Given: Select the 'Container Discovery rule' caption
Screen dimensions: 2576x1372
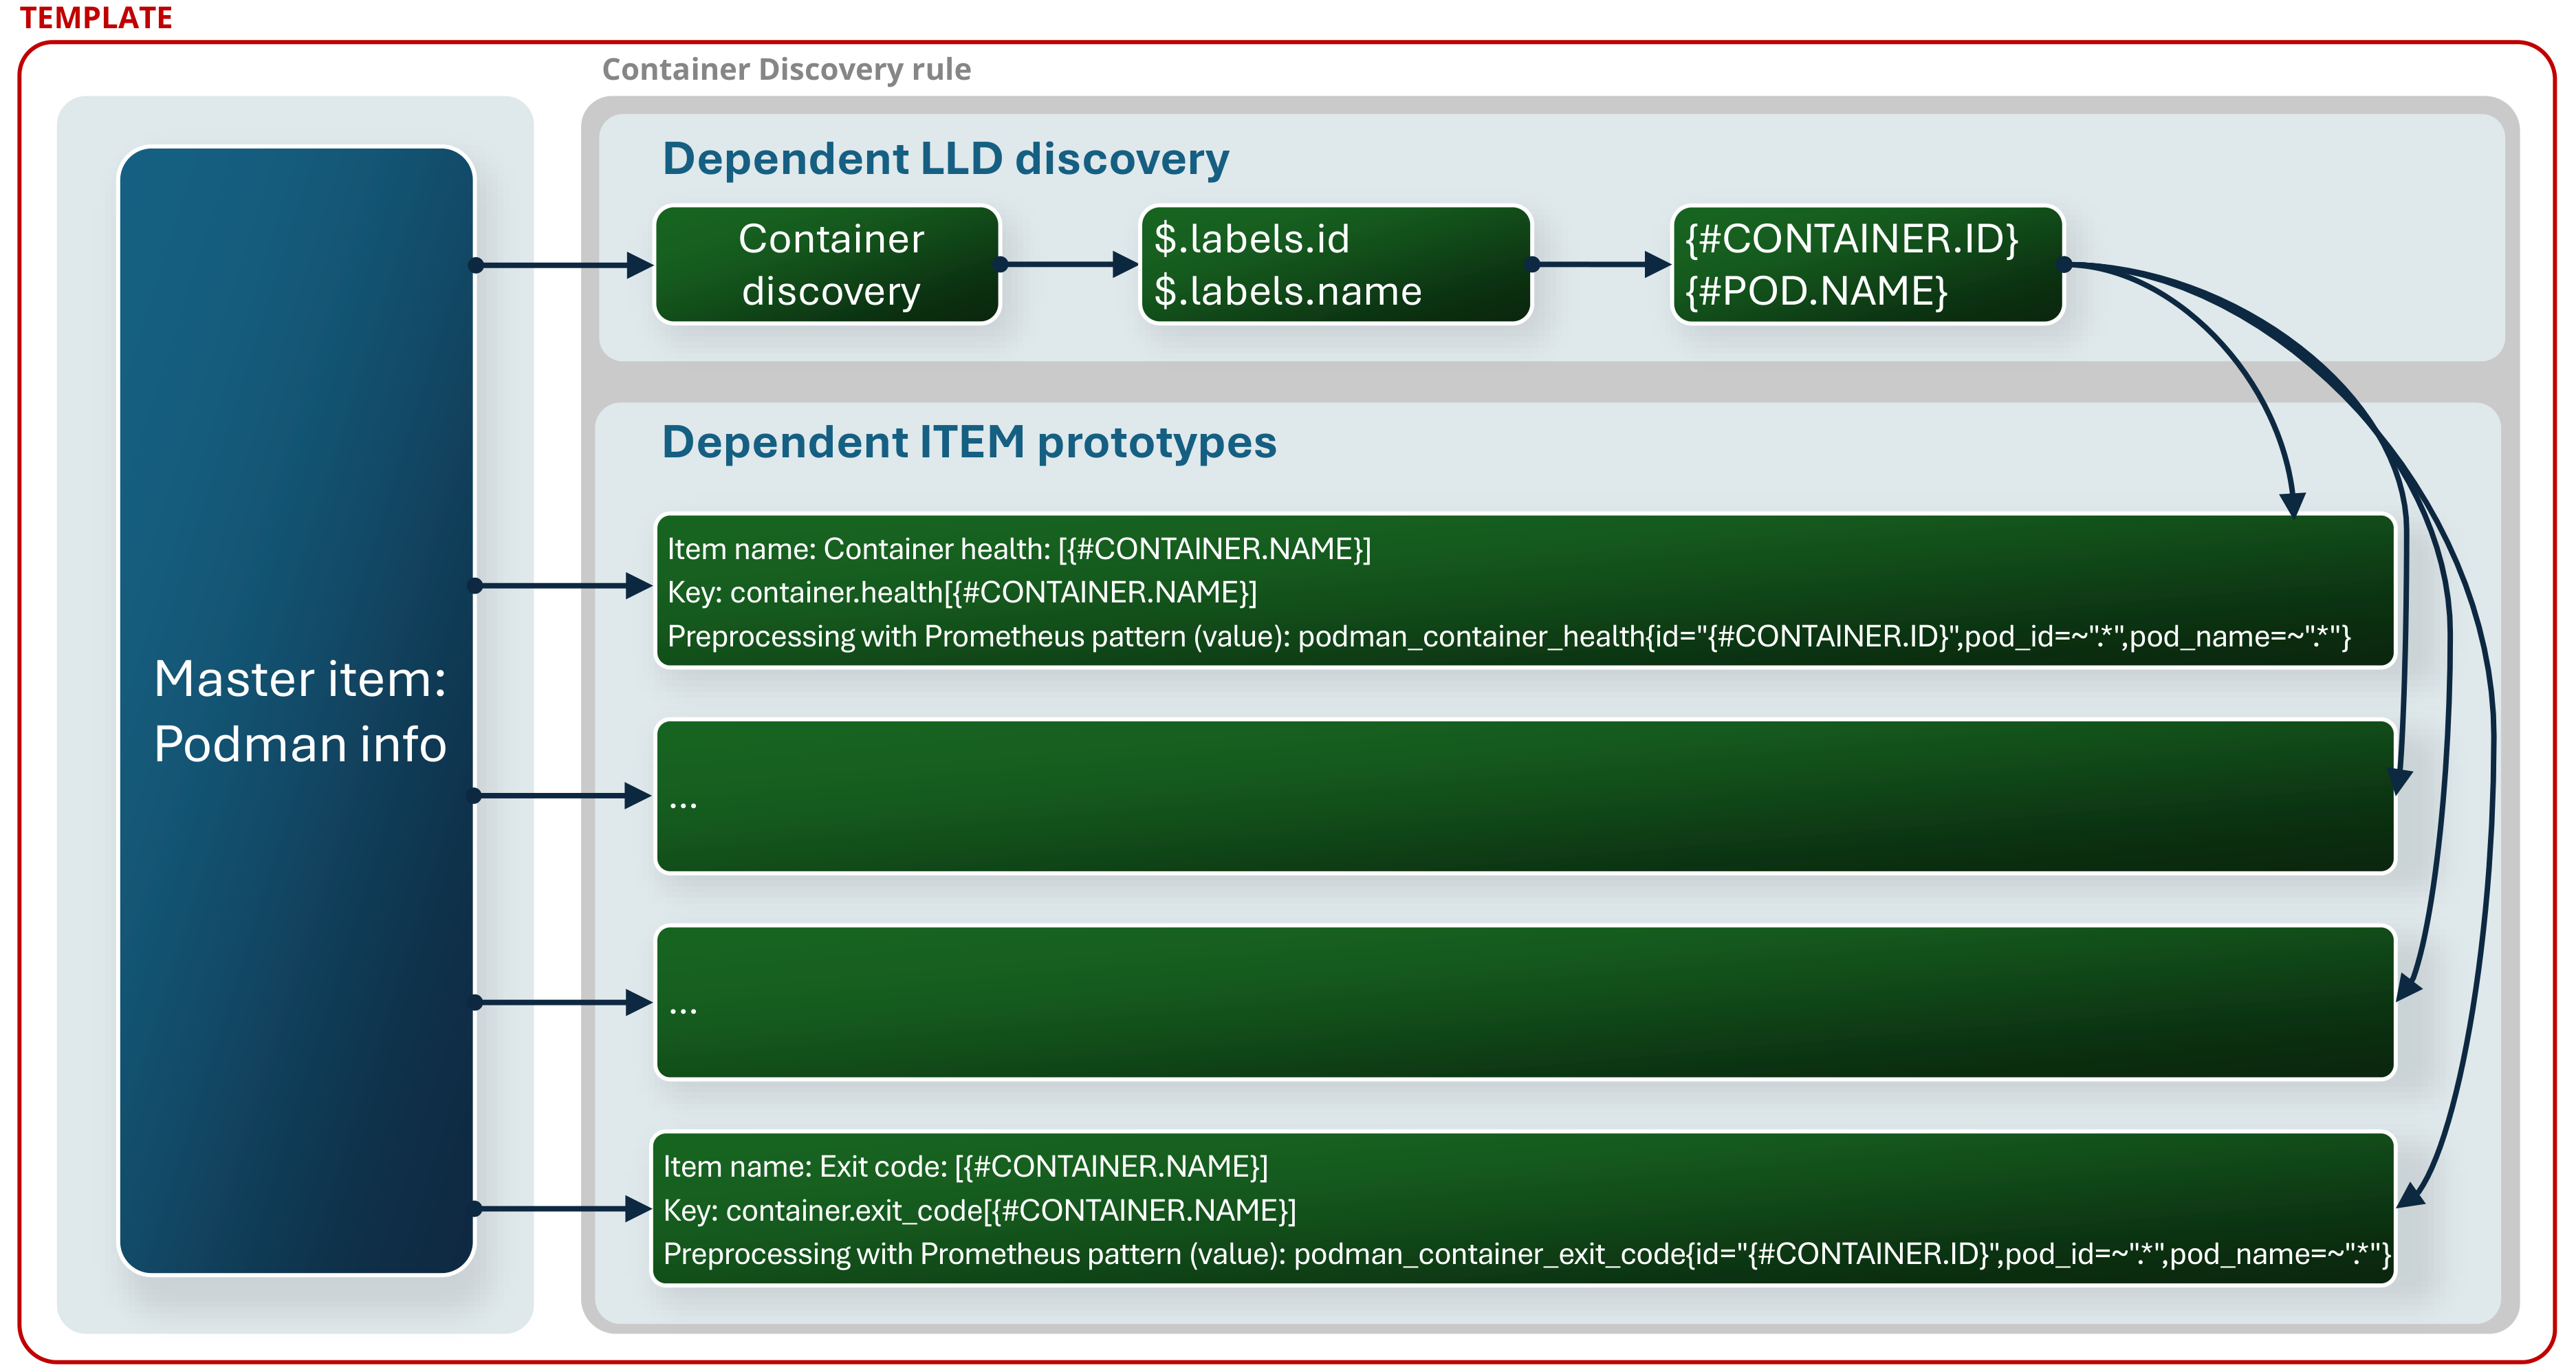Looking at the screenshot, I should pyautogui.click(x=786, y=69).
